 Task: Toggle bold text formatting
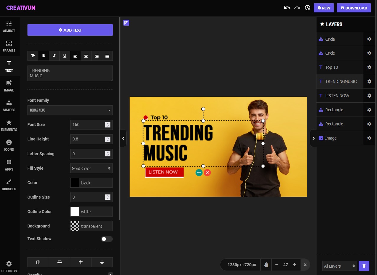(43, 56)
